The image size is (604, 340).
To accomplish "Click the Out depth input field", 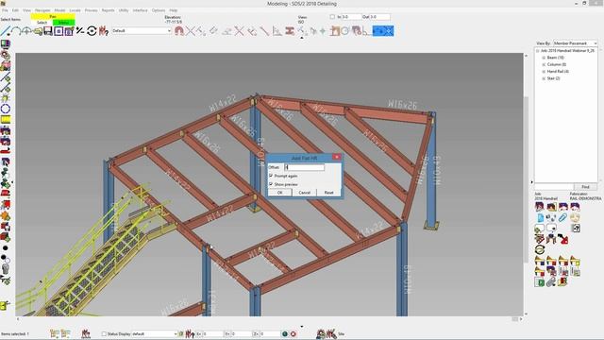I will 379,17.
